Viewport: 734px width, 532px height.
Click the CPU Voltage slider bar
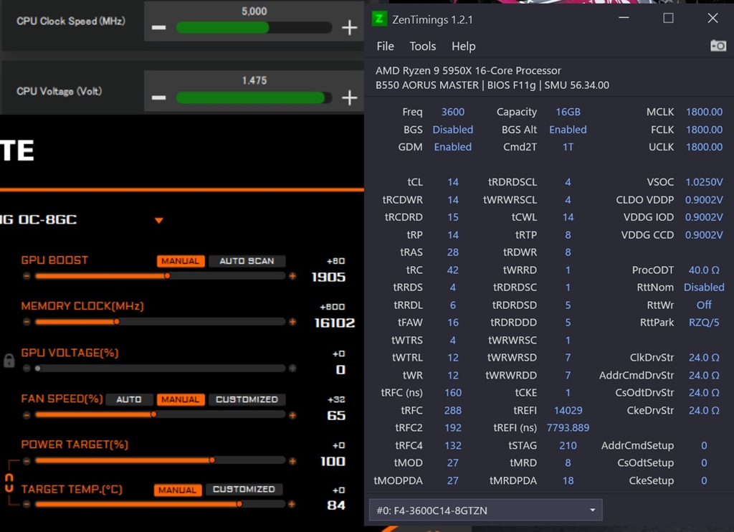point(254,98)
